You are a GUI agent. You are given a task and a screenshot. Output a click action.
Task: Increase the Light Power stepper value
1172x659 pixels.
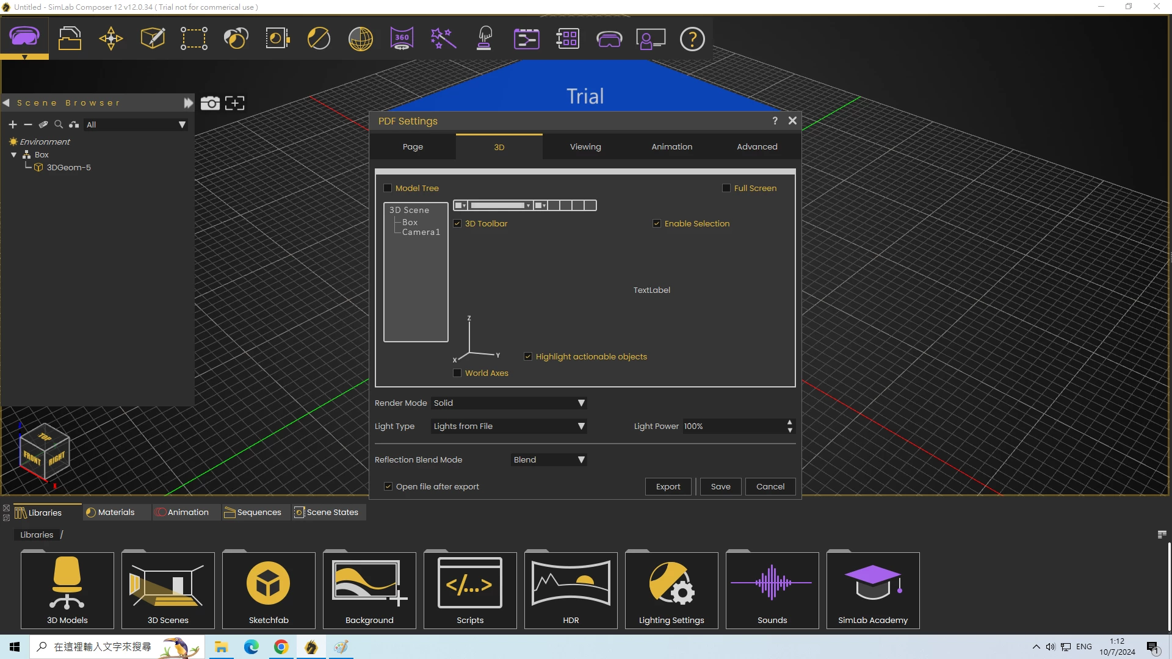pos(790,422)
